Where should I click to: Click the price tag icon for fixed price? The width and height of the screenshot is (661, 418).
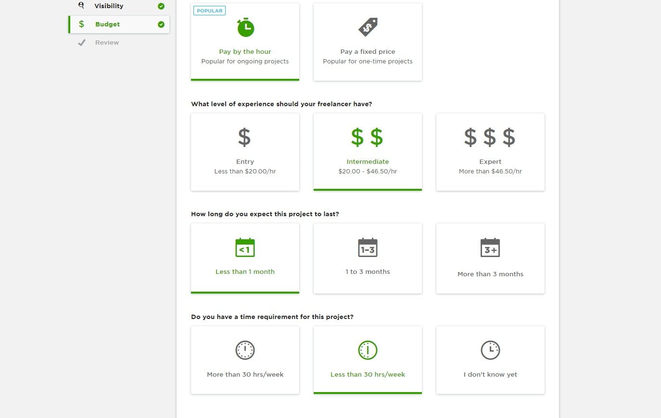368,27
